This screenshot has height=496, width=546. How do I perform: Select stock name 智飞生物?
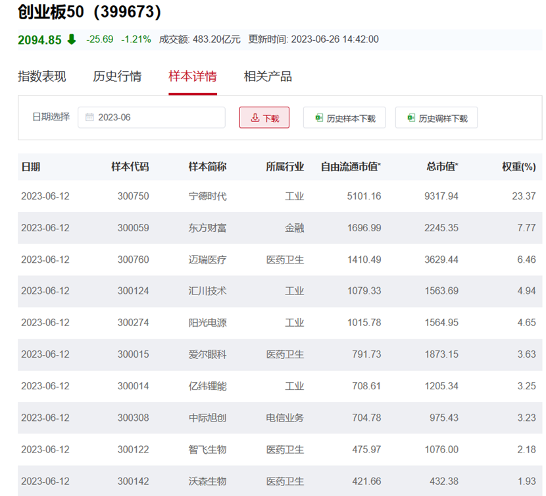pos(207,449)
